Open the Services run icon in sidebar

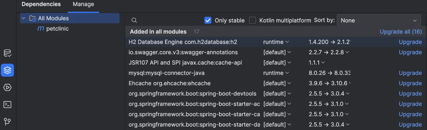click(7, 88)
